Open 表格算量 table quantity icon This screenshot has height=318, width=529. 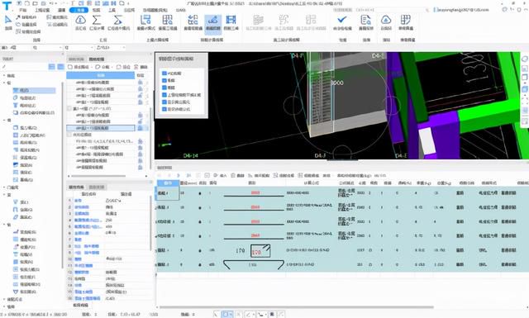click(406, 23)
